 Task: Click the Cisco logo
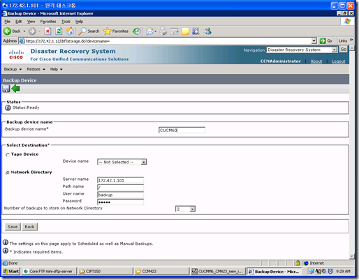click(16, 54)
